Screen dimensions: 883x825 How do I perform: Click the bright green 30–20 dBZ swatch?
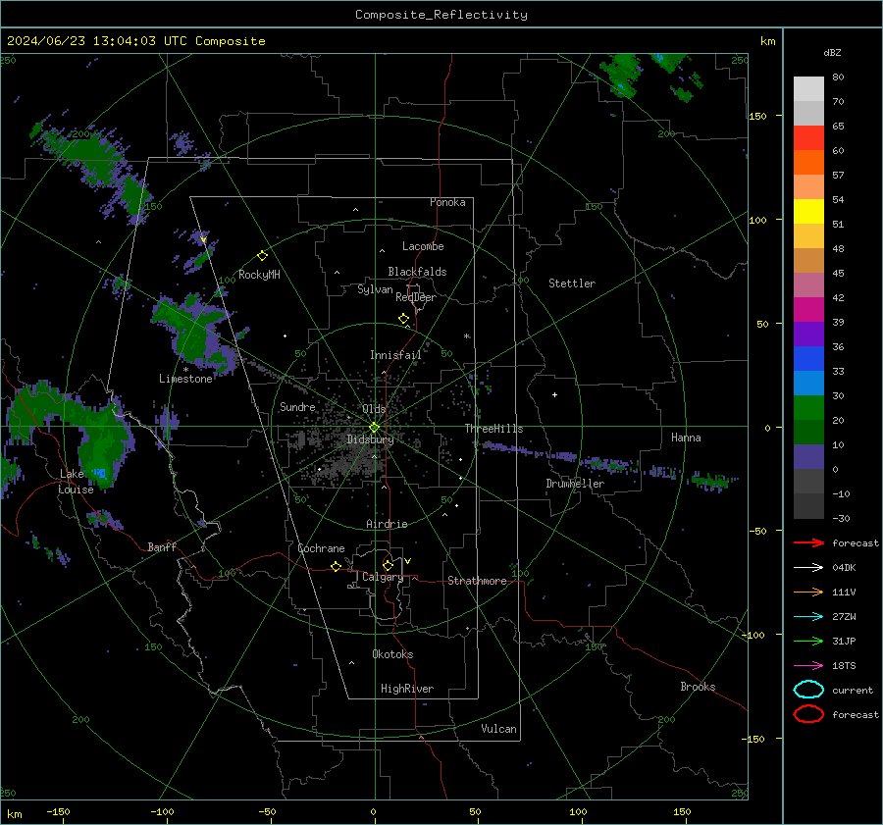click(x=808, y=408)
